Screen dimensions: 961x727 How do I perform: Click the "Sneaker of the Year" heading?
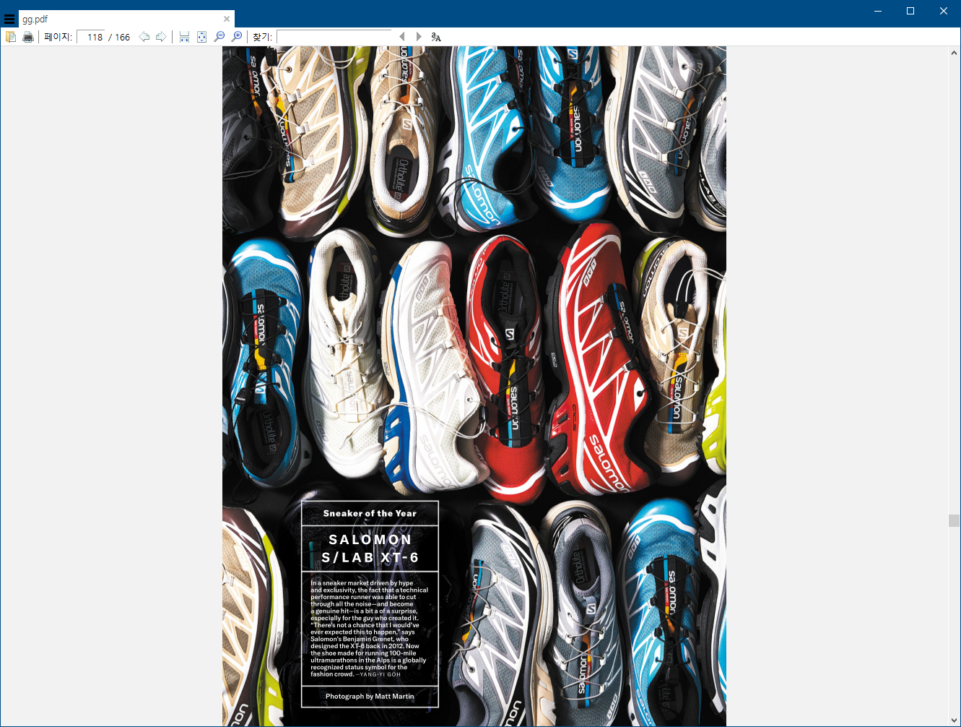click(370, 514)
